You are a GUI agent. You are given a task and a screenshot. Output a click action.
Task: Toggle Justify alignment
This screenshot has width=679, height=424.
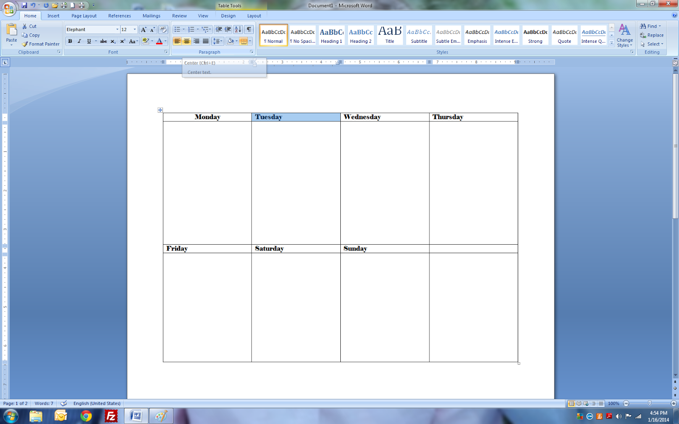point(205,41)
